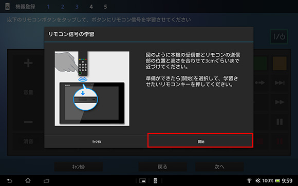Tap the muted signal status icon

coord(258,181)
